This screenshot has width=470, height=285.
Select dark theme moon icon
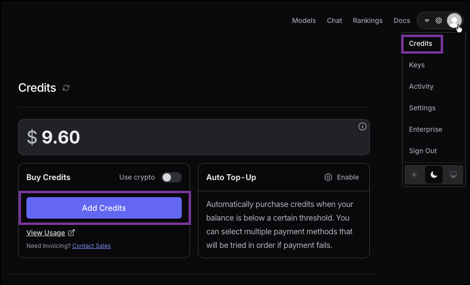434,175
